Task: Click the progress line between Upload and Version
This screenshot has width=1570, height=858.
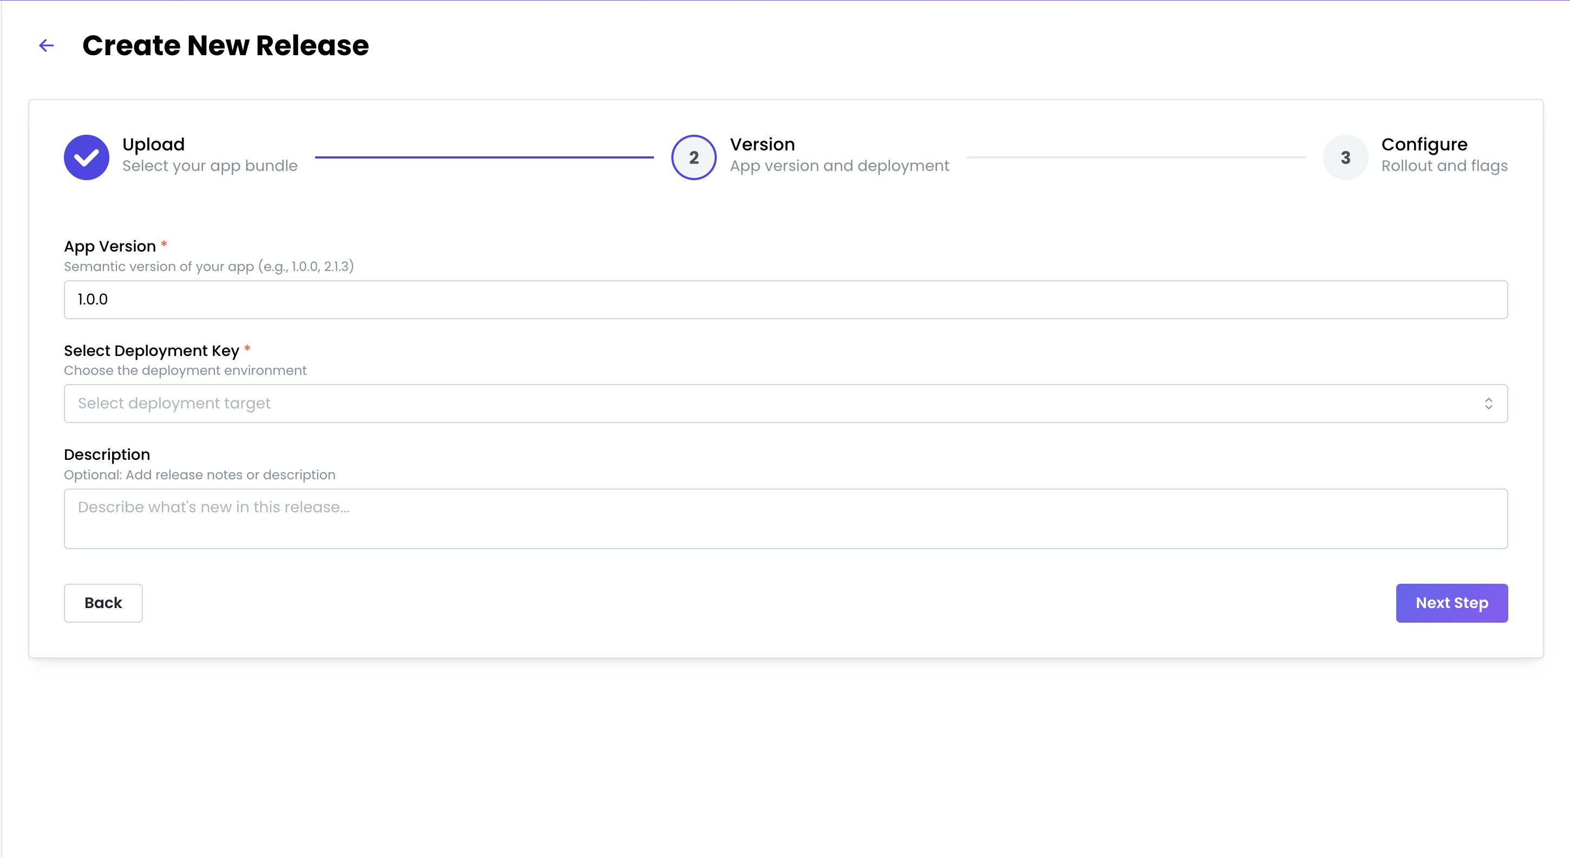Action: tap(484, 157)
